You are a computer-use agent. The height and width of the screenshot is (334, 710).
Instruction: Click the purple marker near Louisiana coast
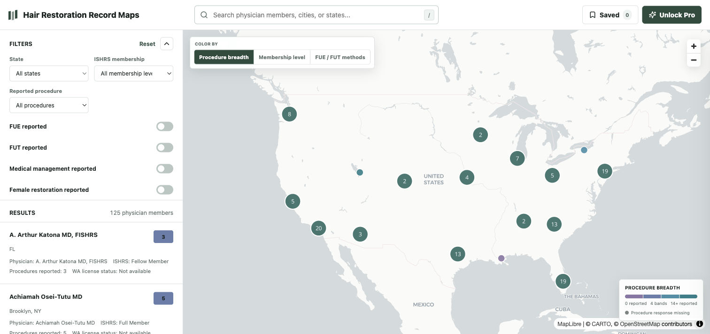[501, 258]
